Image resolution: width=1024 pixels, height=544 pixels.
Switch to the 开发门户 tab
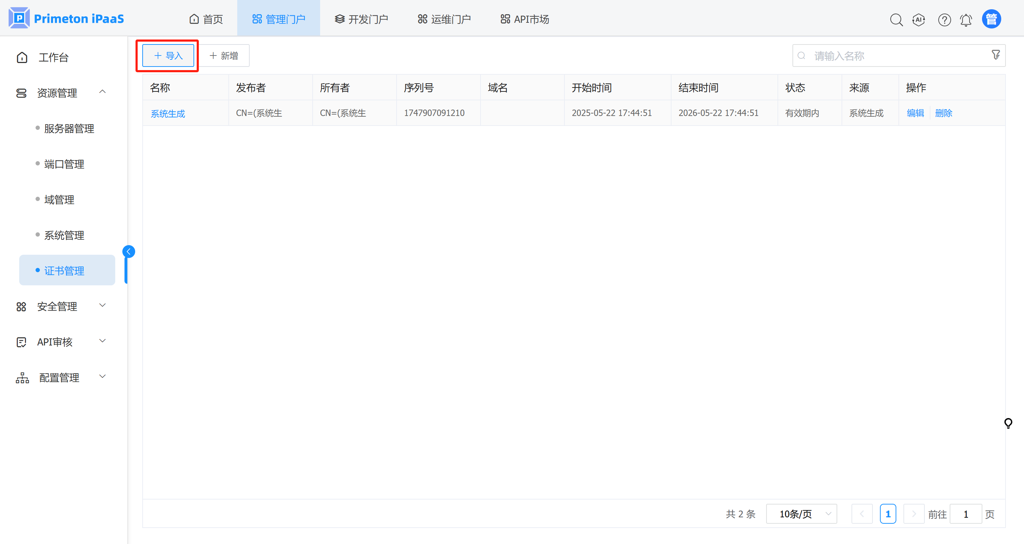click(361, 19)
